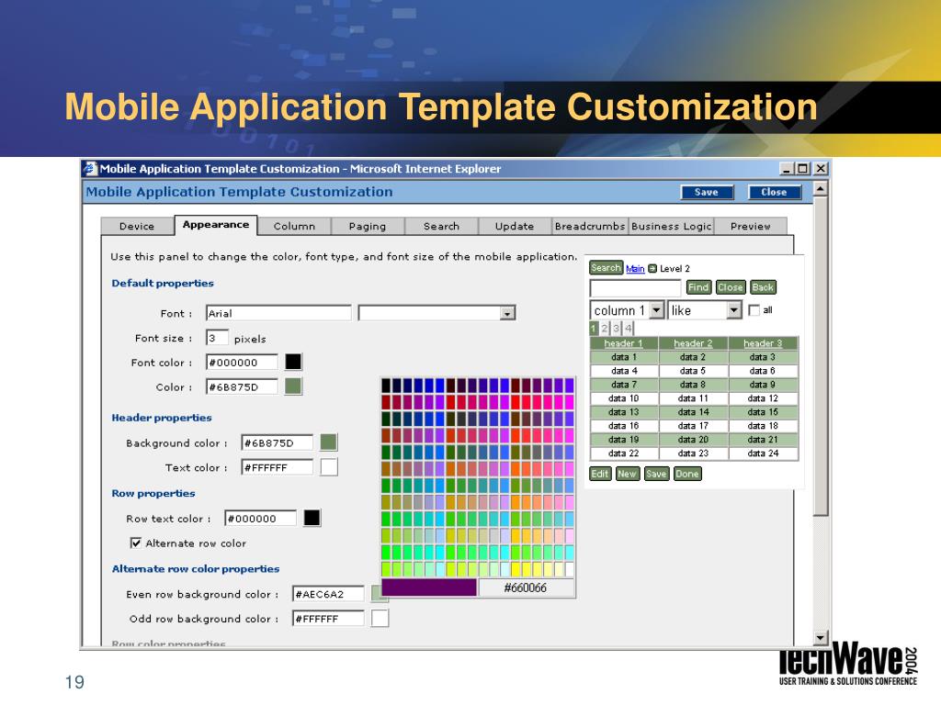Screen dimensions: 941x705
Task: Click the 'data 12' cell in preview table
Action: coord(763,398)
